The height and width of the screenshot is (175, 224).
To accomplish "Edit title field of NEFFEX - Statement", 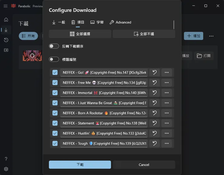I will 104,123.
